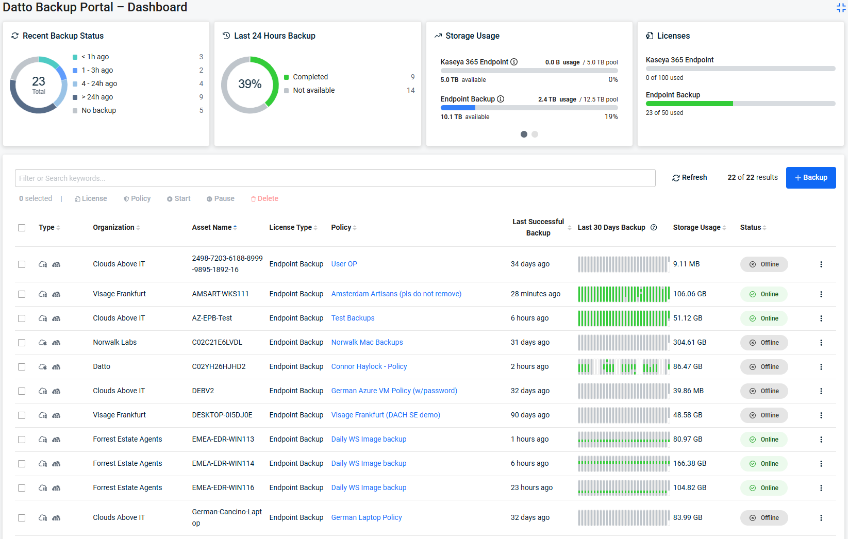Screen dimensions: 848x539
Task: Open three-dot menu for German-Cancino-Laptop row
Action: [x=821, y=518]
